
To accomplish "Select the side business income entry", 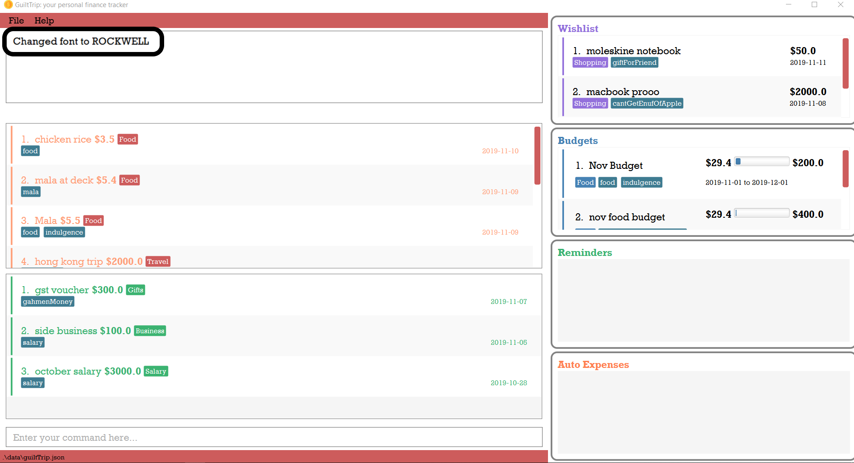I will click(276, 336).
